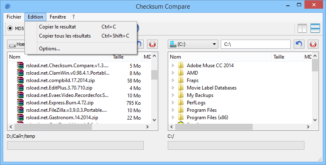Click the My Backups folder icon
Image resolution: width=326 pixels, height=165 pixels.
tap(181, 95)
